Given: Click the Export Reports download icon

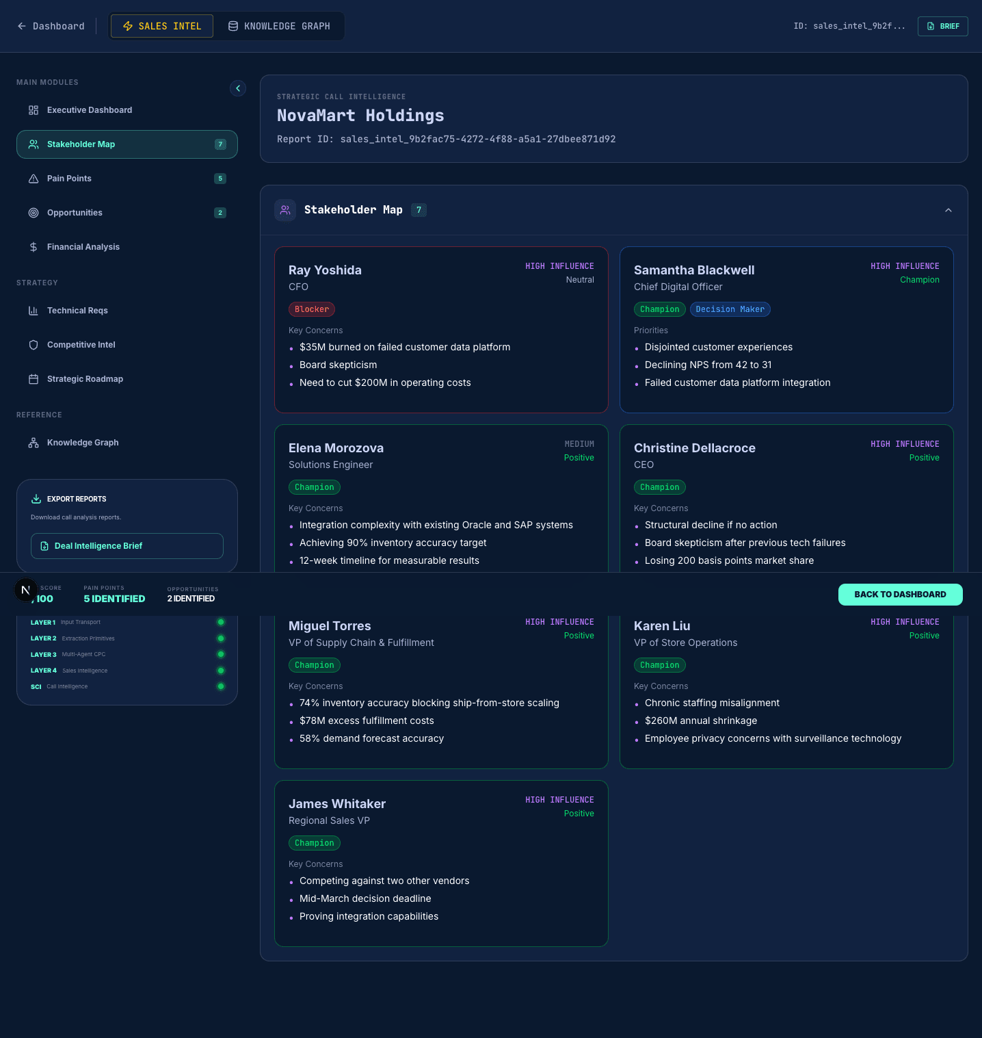Looking at the screenshot, I should (x=36, y=499).
